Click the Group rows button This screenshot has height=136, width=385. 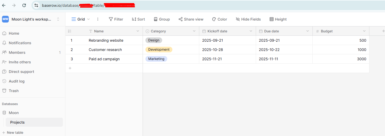[162, 19]
